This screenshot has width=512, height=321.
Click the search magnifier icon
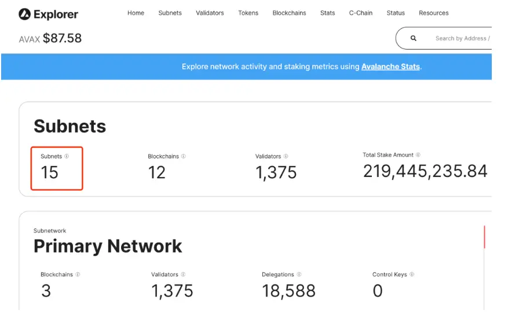pyautogui.click(x=414, y=39)
